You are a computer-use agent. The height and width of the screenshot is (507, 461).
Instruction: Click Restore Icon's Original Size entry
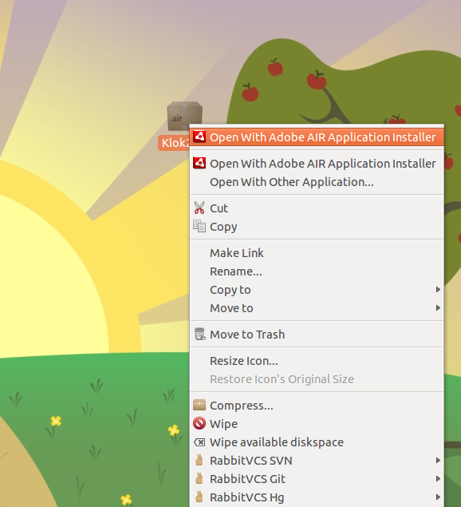317,379
